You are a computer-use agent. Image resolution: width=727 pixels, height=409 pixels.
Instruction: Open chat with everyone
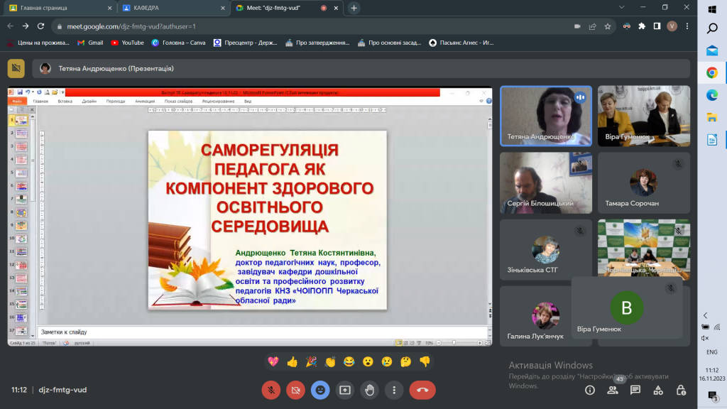[635, 390]
